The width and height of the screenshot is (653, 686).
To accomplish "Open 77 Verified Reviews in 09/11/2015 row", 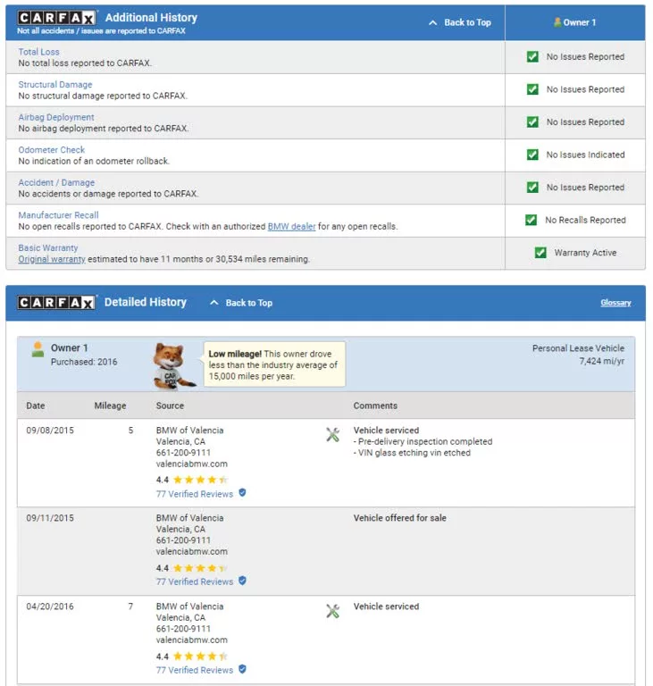I will click(195, 581).
